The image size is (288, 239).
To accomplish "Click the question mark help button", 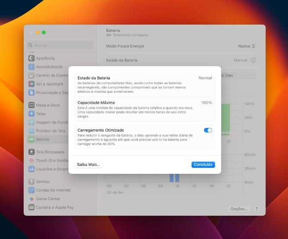I will [x=257, y=209].
